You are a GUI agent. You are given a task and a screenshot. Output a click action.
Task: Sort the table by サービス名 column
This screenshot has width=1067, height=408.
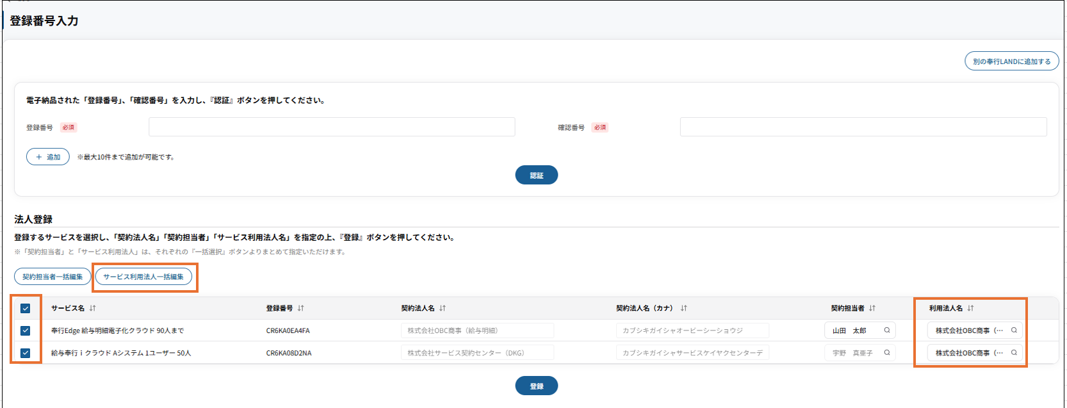(93, 308)
